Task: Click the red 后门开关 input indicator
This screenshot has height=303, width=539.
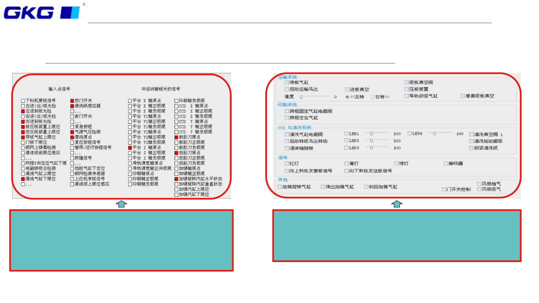Action: pos(72,100)
